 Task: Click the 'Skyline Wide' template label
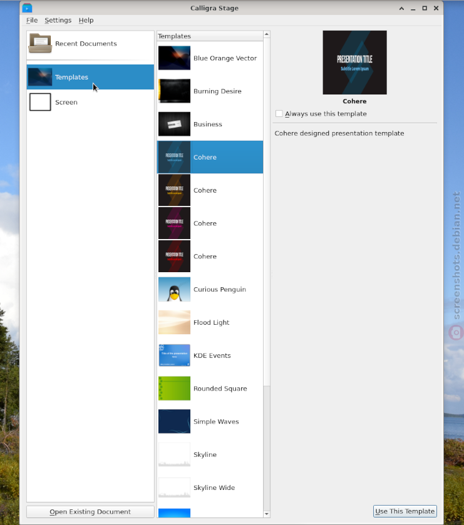coord(214,488)
